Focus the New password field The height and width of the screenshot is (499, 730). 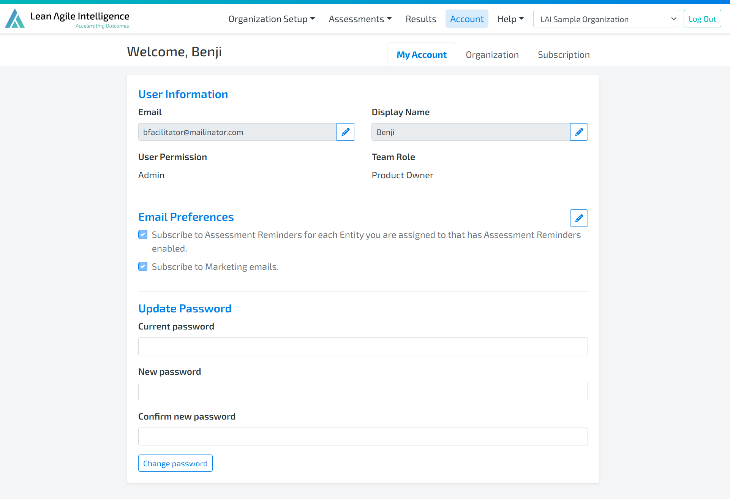pos(363,391)
